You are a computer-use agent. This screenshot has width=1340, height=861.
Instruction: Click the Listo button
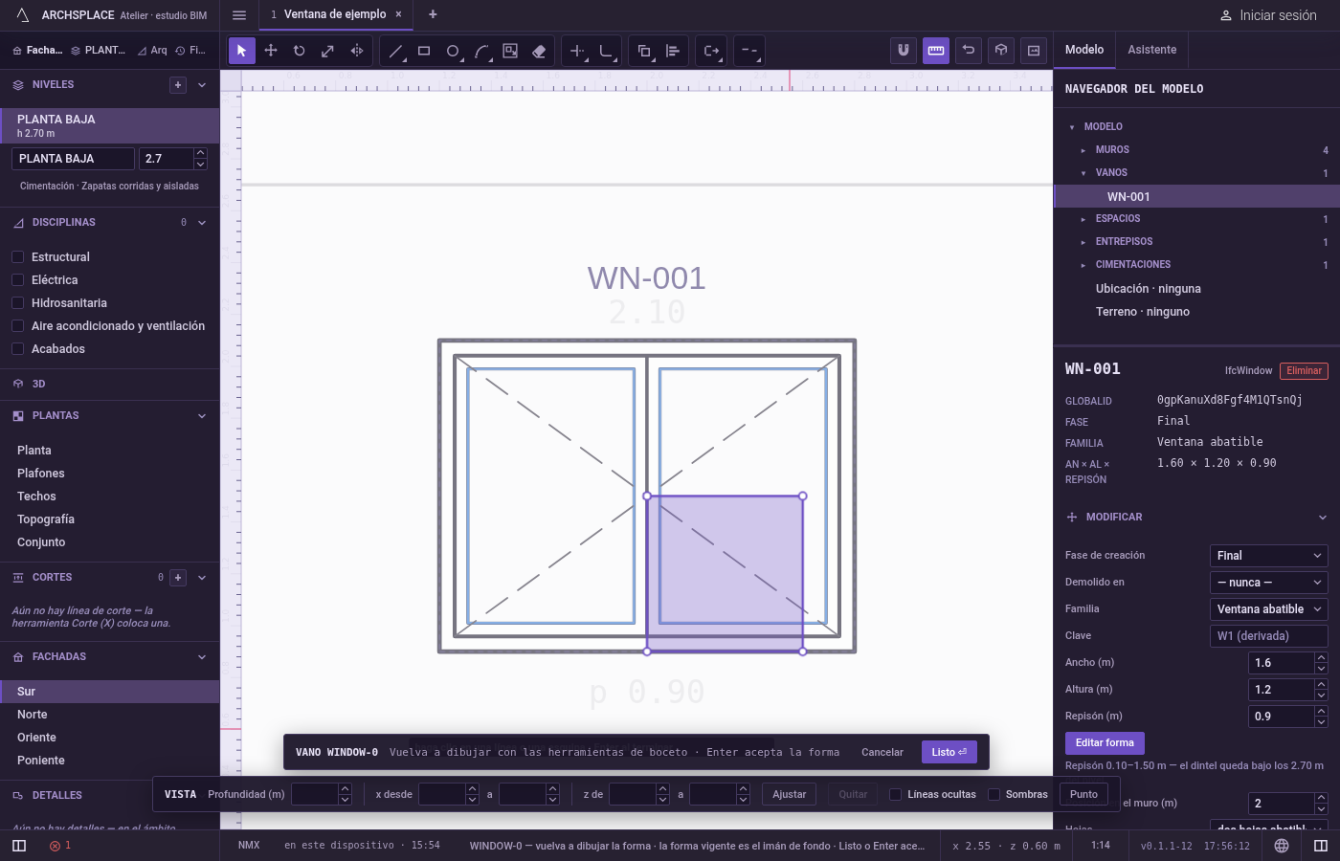[949, 752]
